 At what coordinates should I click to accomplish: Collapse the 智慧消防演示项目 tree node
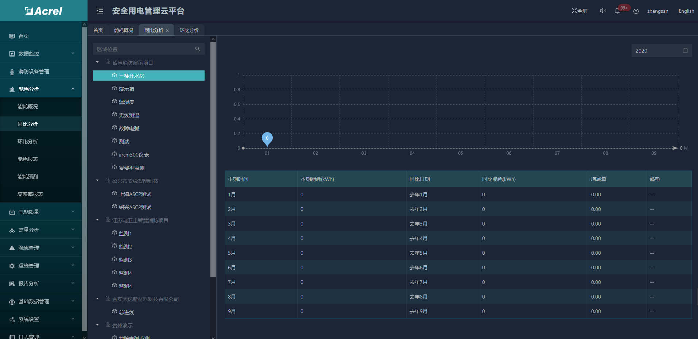point(97,62)
